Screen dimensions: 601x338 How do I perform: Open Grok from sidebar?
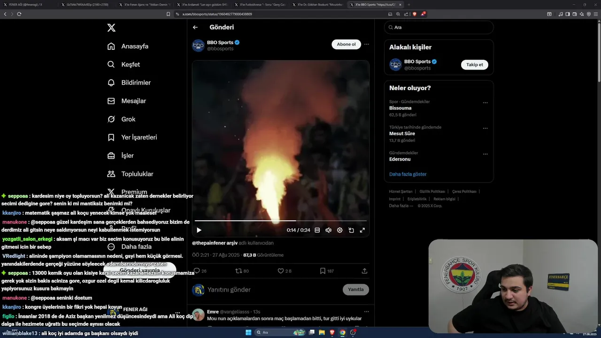click(121, 119)
